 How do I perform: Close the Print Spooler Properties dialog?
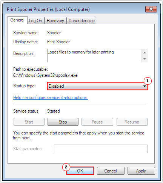tap(151, 9)
